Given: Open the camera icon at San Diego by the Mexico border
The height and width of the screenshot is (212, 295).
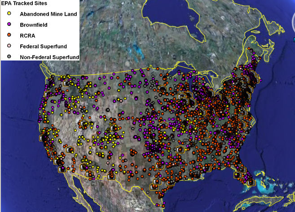Looking at the screenshot, I should [62, 169].
